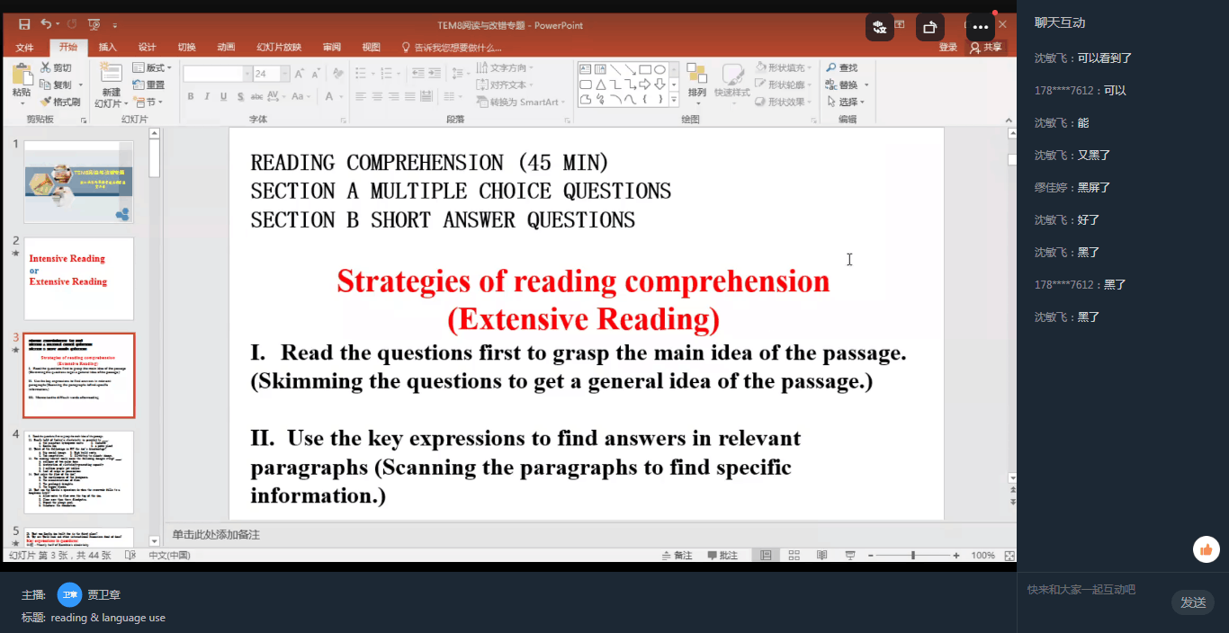Copy selection with 复制

(x=56, y=85)
